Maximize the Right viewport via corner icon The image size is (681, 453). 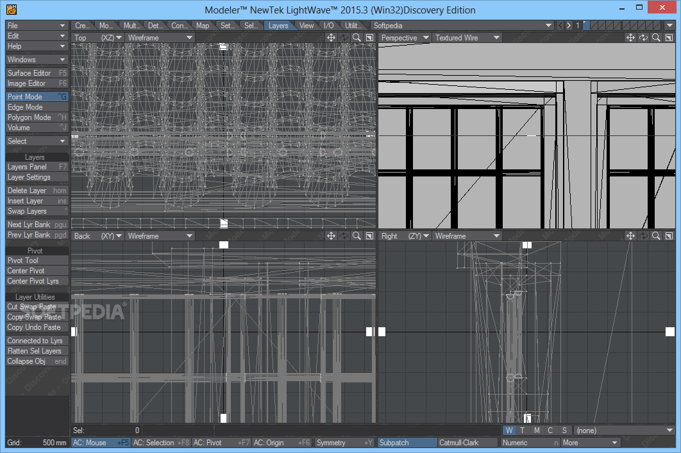(x=669, y=236)
